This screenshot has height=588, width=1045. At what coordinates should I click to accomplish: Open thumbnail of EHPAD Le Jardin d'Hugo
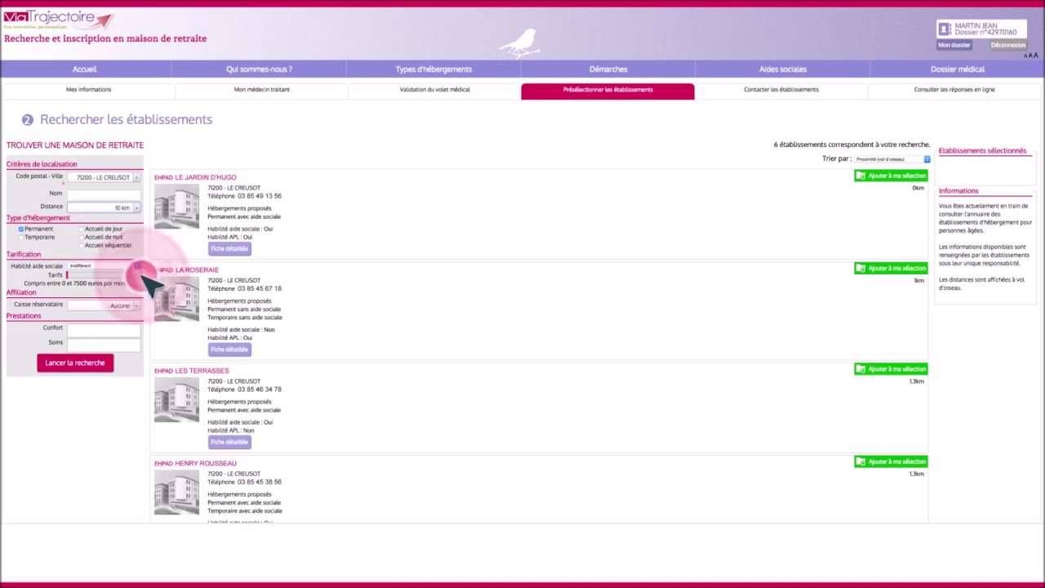176,207
